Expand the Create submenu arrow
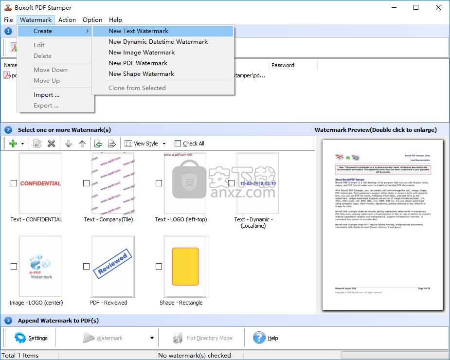The image size is (450, 360). [x=87, y=31]
